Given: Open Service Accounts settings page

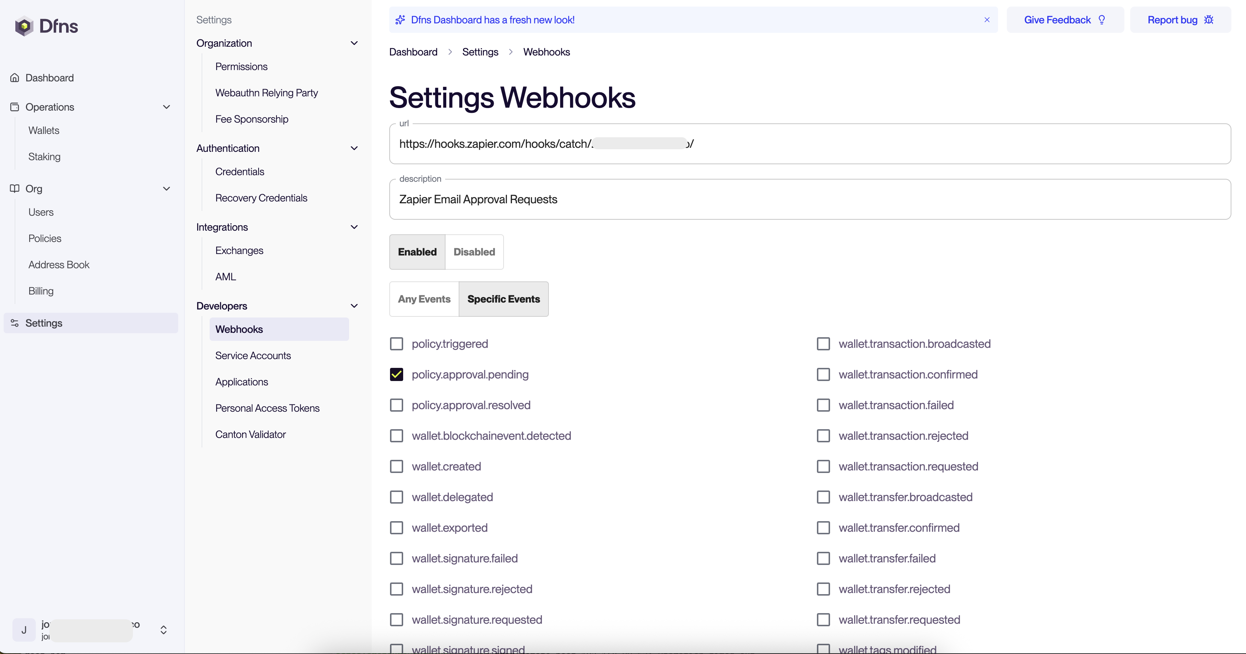Looking at the screenshot, I should [253, 356].
